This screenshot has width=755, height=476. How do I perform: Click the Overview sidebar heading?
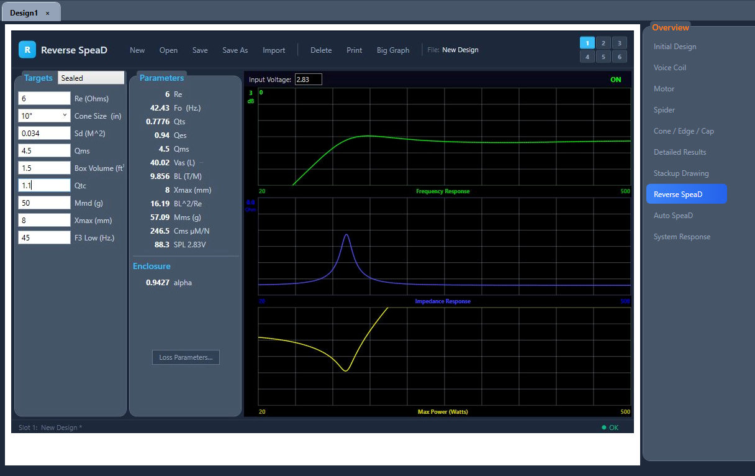pyautogui.click(x=671, y=28)
